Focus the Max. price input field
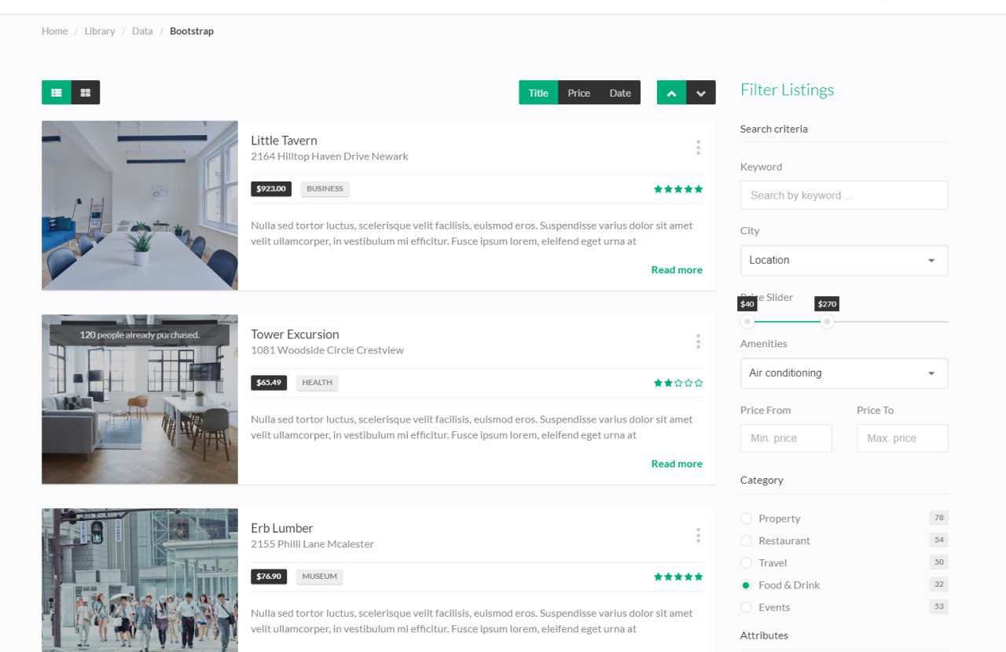This screenshot has height=652, width=1006. (902, 438)
